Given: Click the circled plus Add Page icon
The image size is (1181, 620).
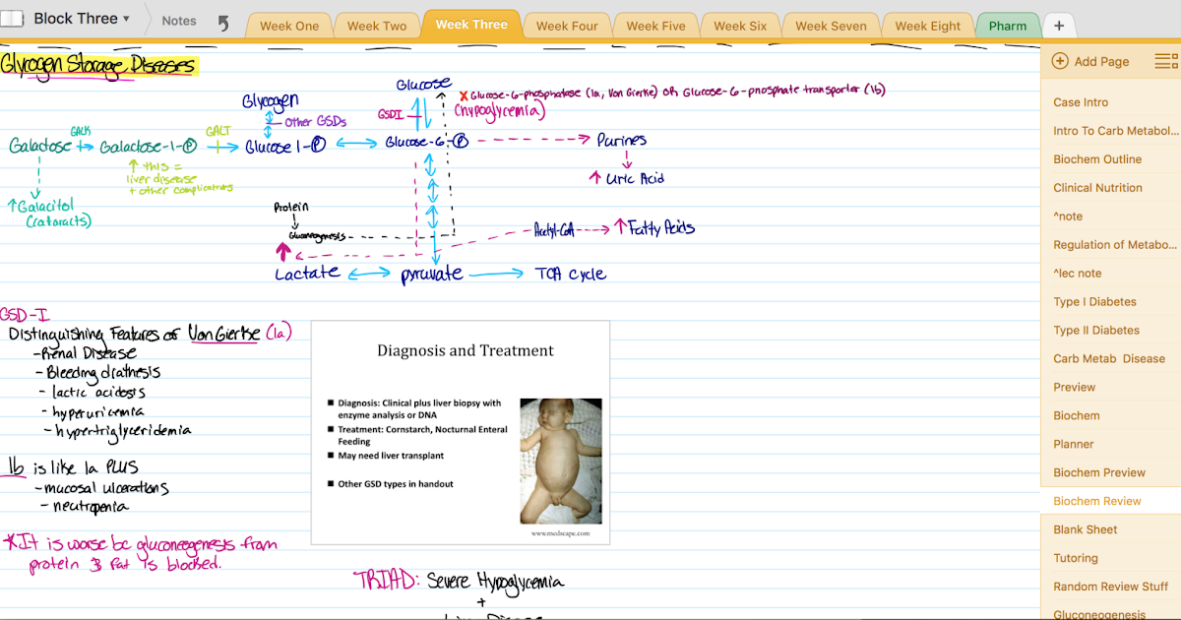Looking at the screenshot, I should 1060,61.
